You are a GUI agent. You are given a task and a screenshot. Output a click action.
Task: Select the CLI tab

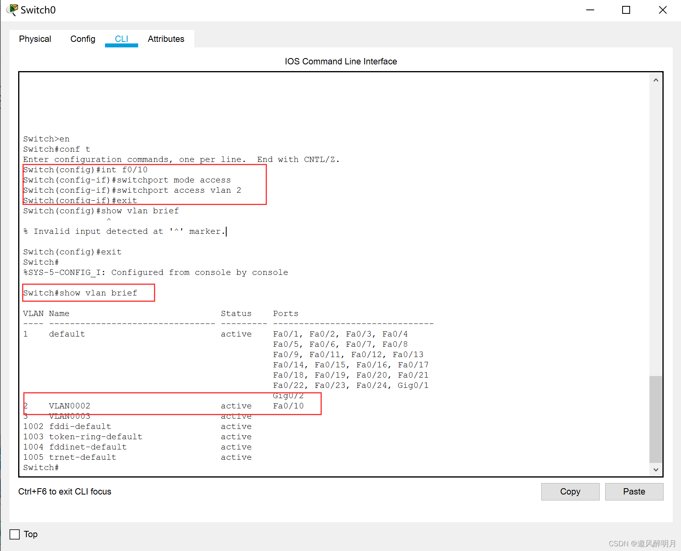[x=121, y=39]
